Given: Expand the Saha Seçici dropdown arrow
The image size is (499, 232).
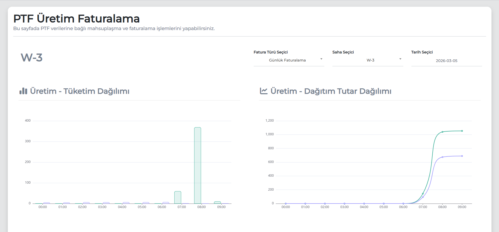Looking at the screenshot, I should [x=400, y=59].
